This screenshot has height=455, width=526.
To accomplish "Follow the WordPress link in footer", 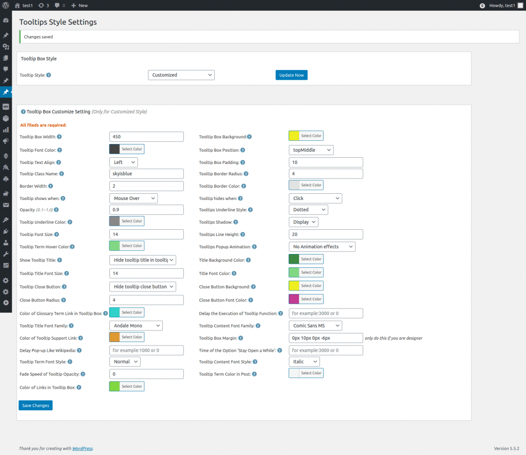I will coord(82,449).
